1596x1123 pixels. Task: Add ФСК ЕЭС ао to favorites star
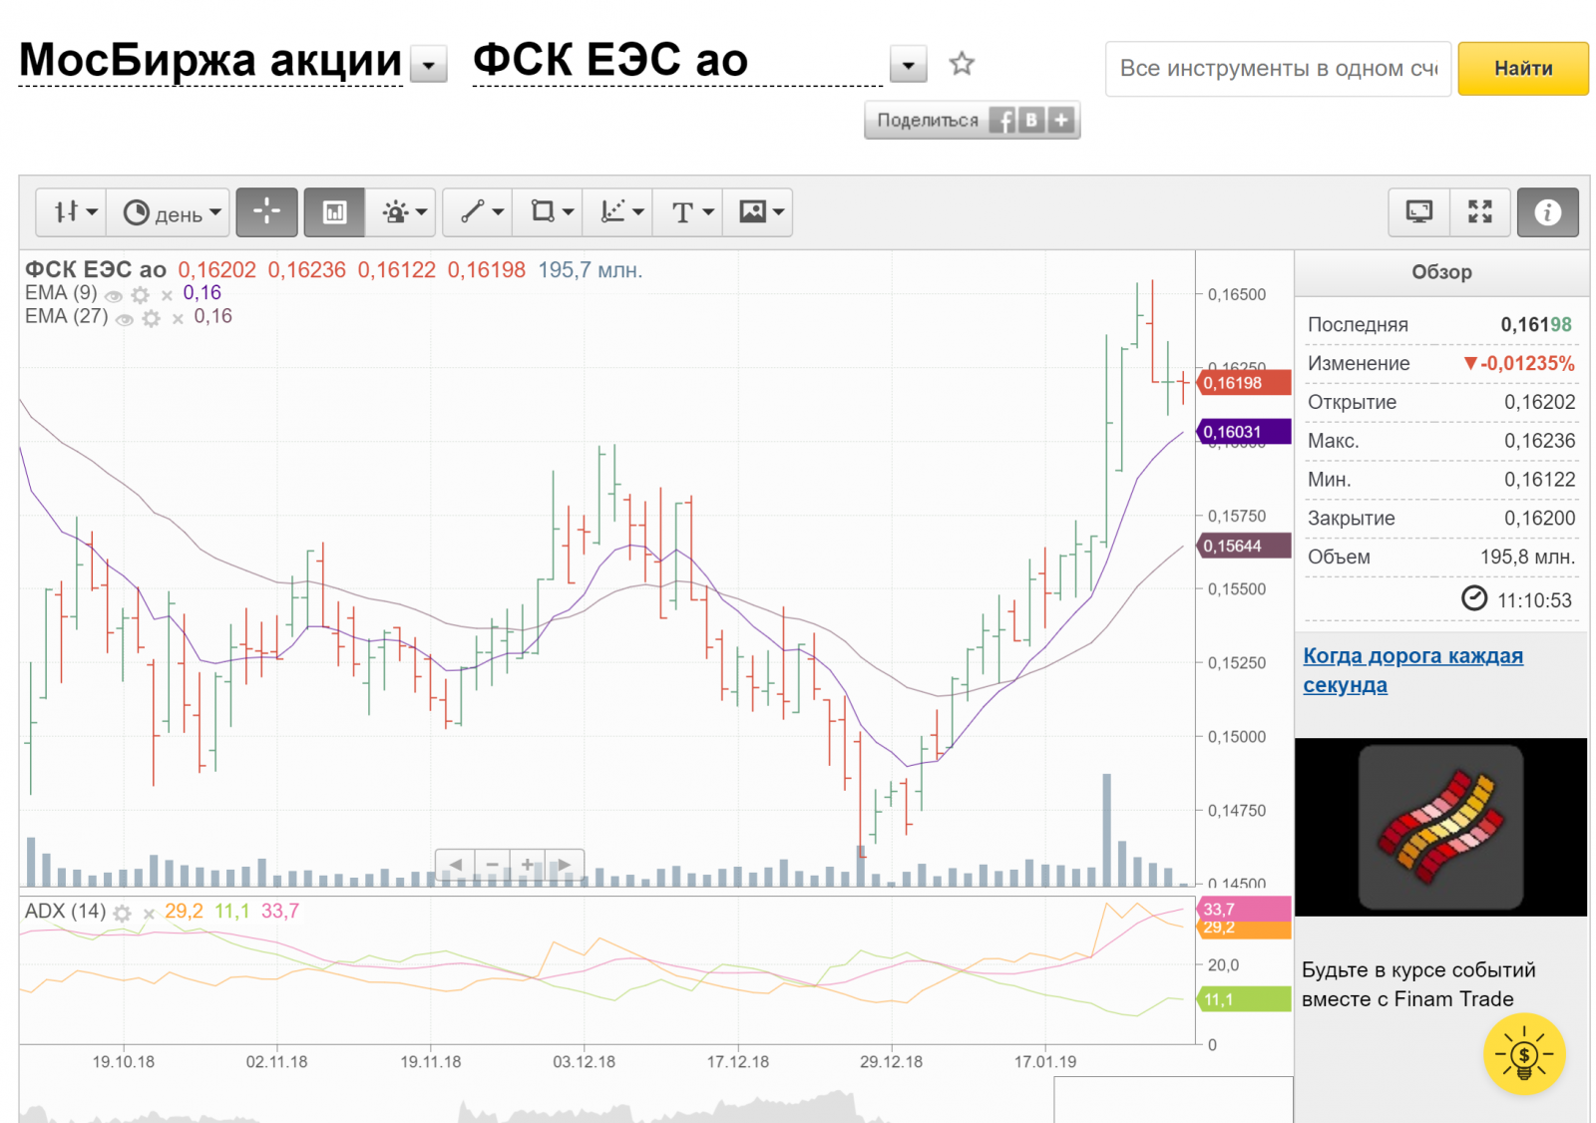pyautogui.click(x=961, y=64)
